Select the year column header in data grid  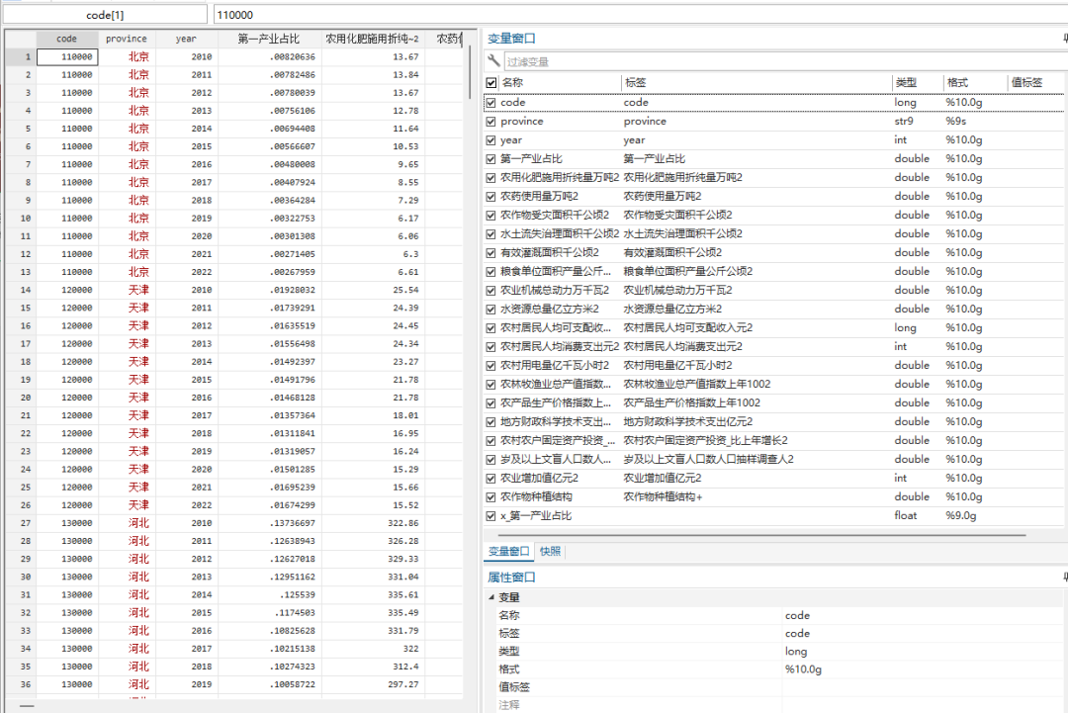click(186, 39)
